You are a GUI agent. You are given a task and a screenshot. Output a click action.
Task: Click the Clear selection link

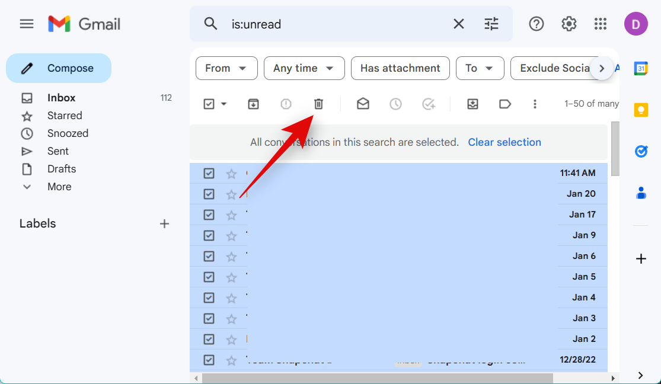click(504, 142)
